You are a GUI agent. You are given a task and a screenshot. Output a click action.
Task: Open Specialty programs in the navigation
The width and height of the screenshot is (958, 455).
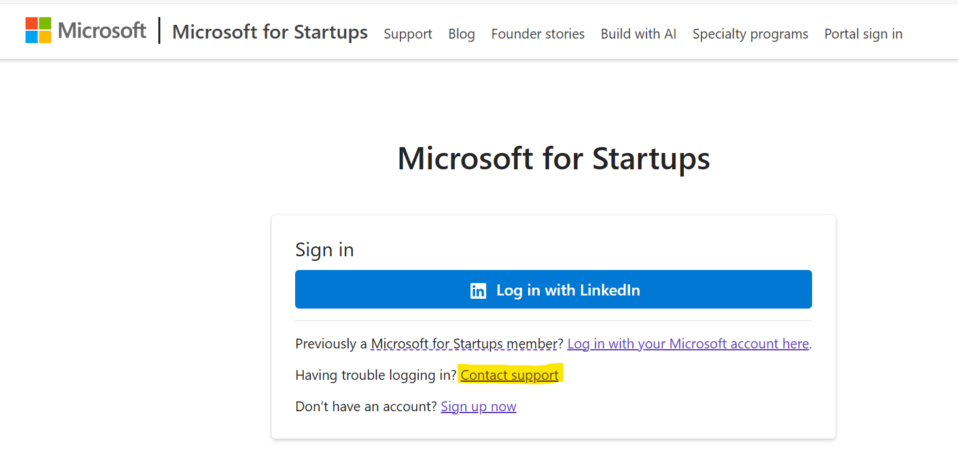(x=750, y=34)
